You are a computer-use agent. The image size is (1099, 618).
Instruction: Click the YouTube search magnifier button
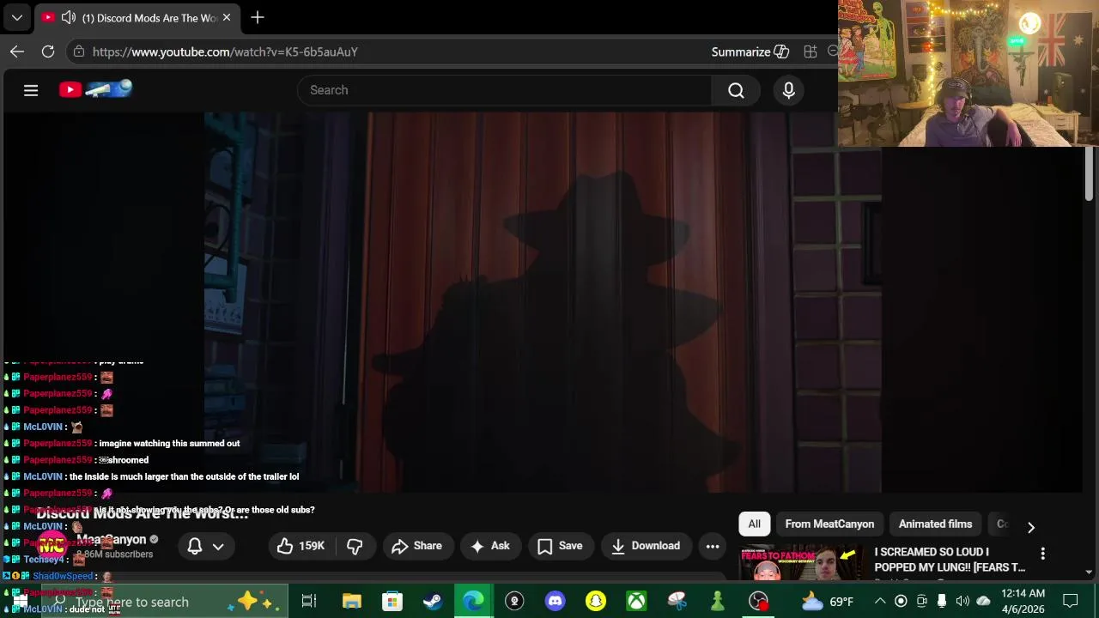pyautogui.click(x=736, y=90)
